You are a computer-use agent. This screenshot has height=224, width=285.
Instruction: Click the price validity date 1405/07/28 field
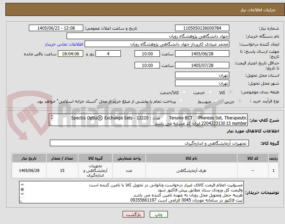pos(202,65)
